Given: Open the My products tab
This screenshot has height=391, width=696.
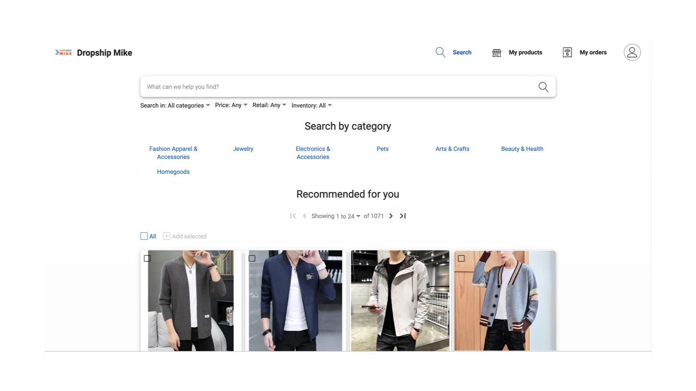Looking at the screenshot, I should point(517,53).
